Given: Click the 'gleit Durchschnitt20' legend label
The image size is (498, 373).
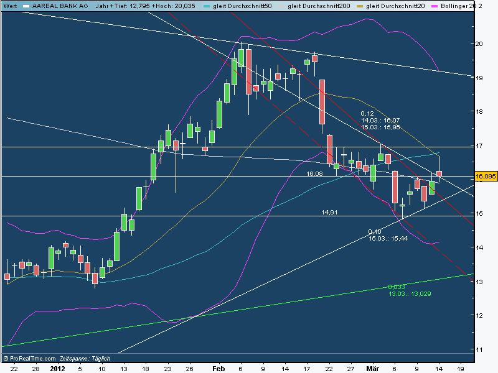Looking at the screenshot, I should tap(395, 6).
